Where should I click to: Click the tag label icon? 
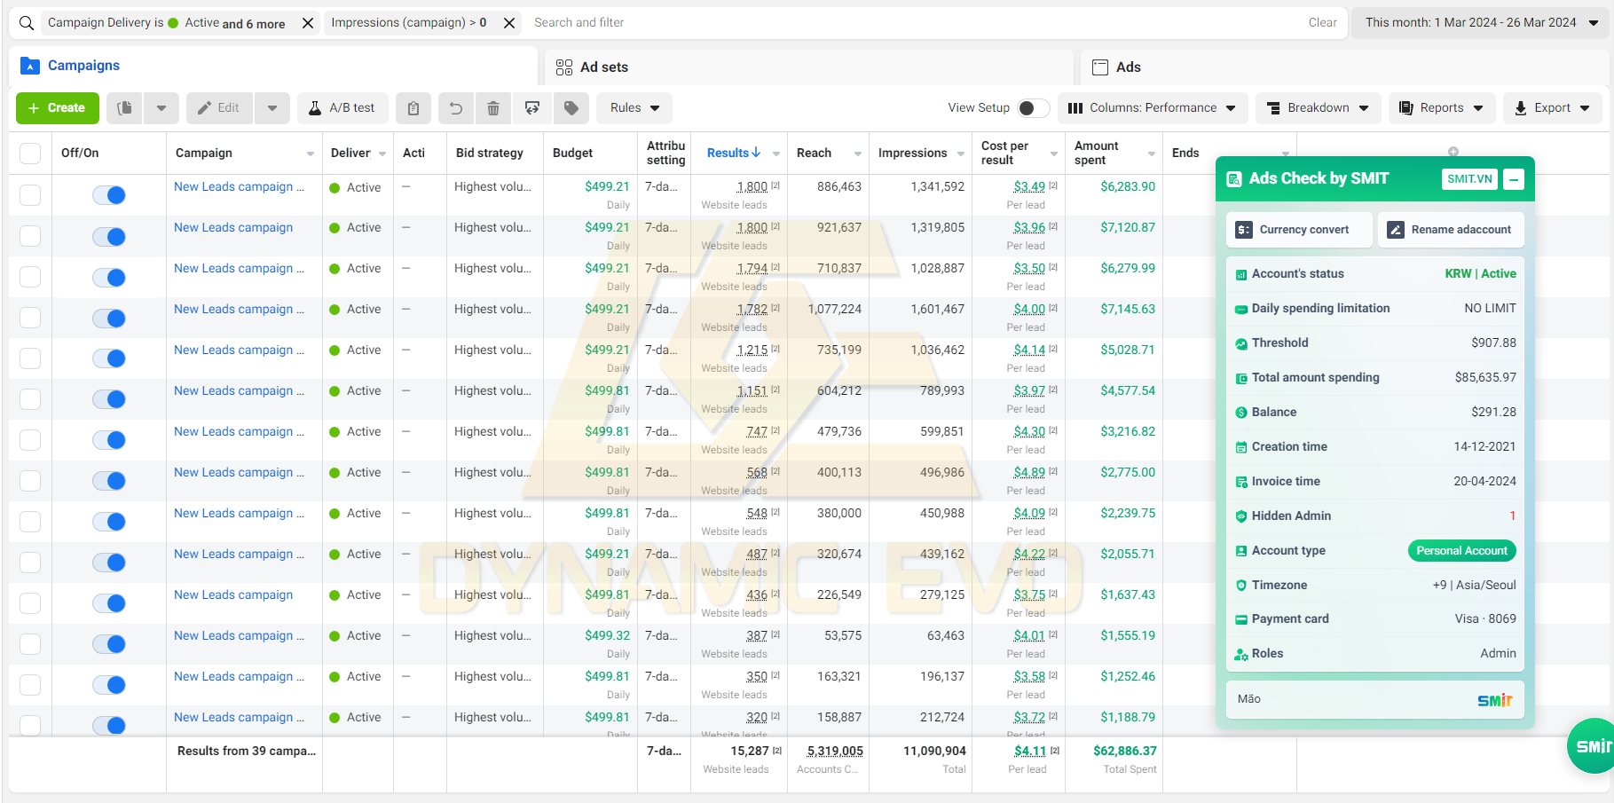pos(571,108)
